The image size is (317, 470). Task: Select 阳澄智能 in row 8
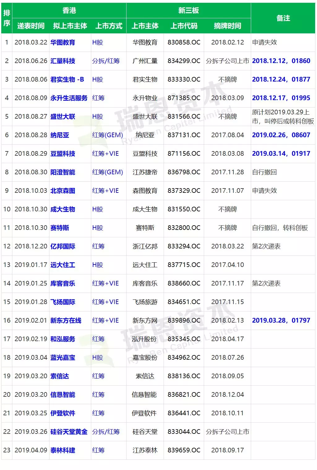click(63, 172)
